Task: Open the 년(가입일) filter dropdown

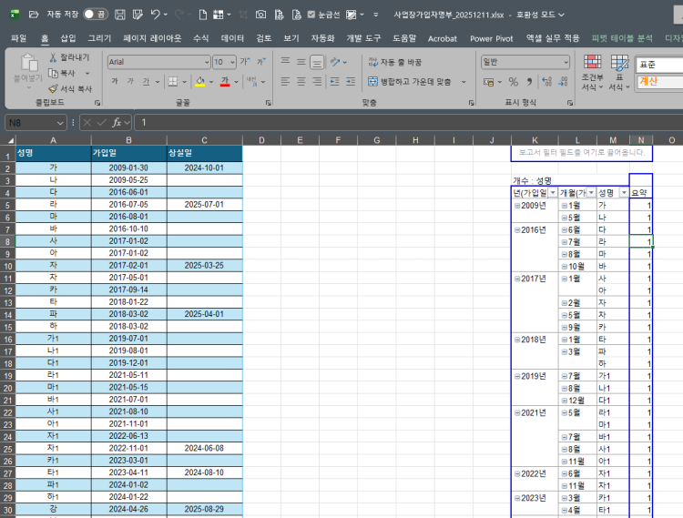Action: coord(553,192)
